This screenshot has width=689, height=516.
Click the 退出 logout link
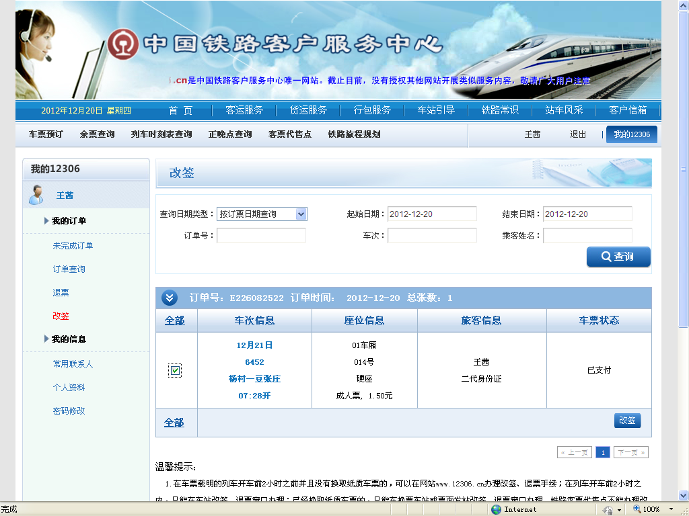coord(578,134)
